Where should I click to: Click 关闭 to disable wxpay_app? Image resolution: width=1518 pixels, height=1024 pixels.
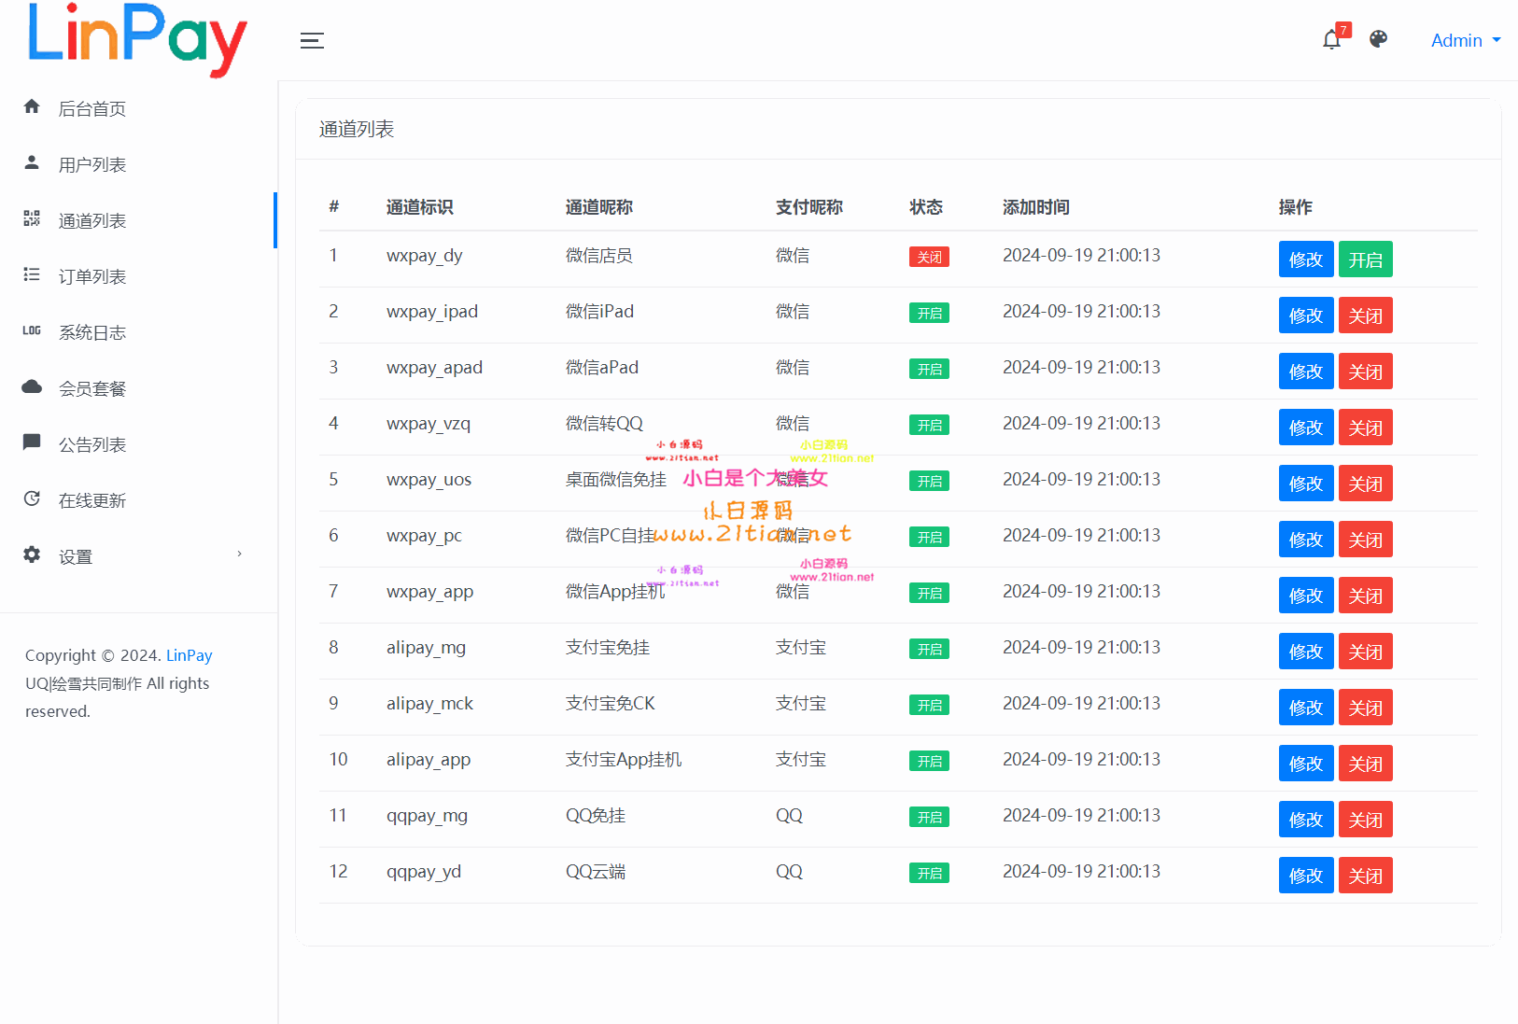pos(1365,596)
